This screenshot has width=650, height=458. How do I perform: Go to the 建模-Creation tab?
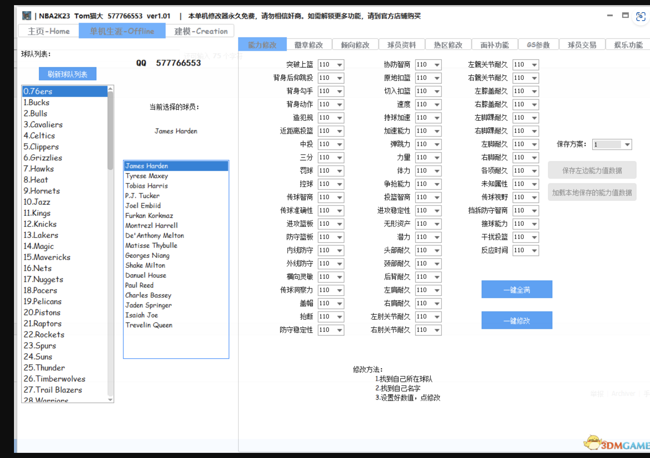201,31
